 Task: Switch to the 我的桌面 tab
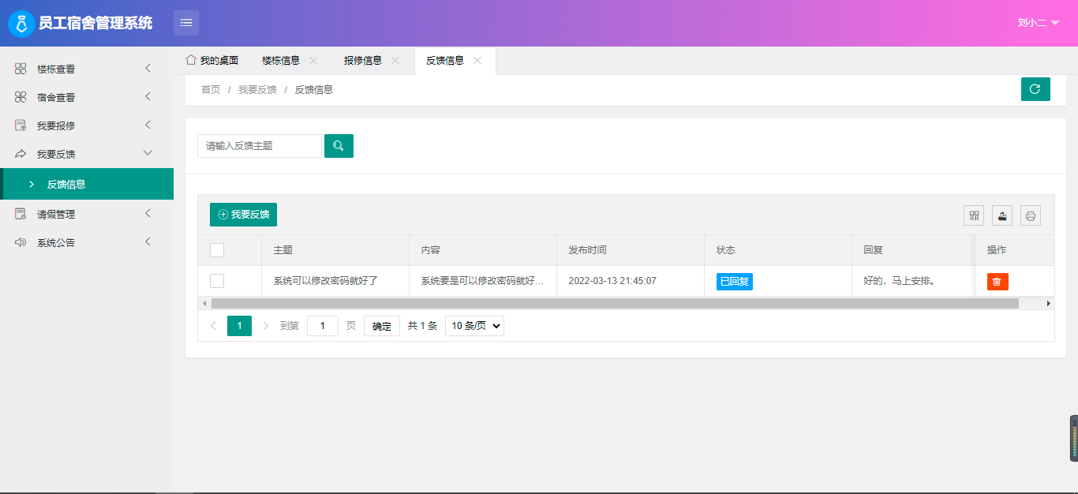coord(211,61)
